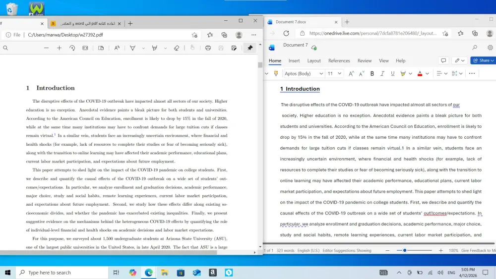Click Save as icon in PDF toolbar

(x=234, y=48)
